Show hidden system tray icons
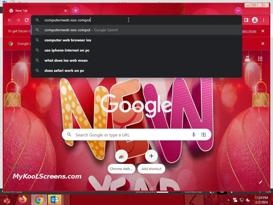273x205 pixels. click(228, 200)
